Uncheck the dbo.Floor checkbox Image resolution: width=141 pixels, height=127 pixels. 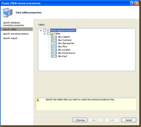[x=52, y=47]
